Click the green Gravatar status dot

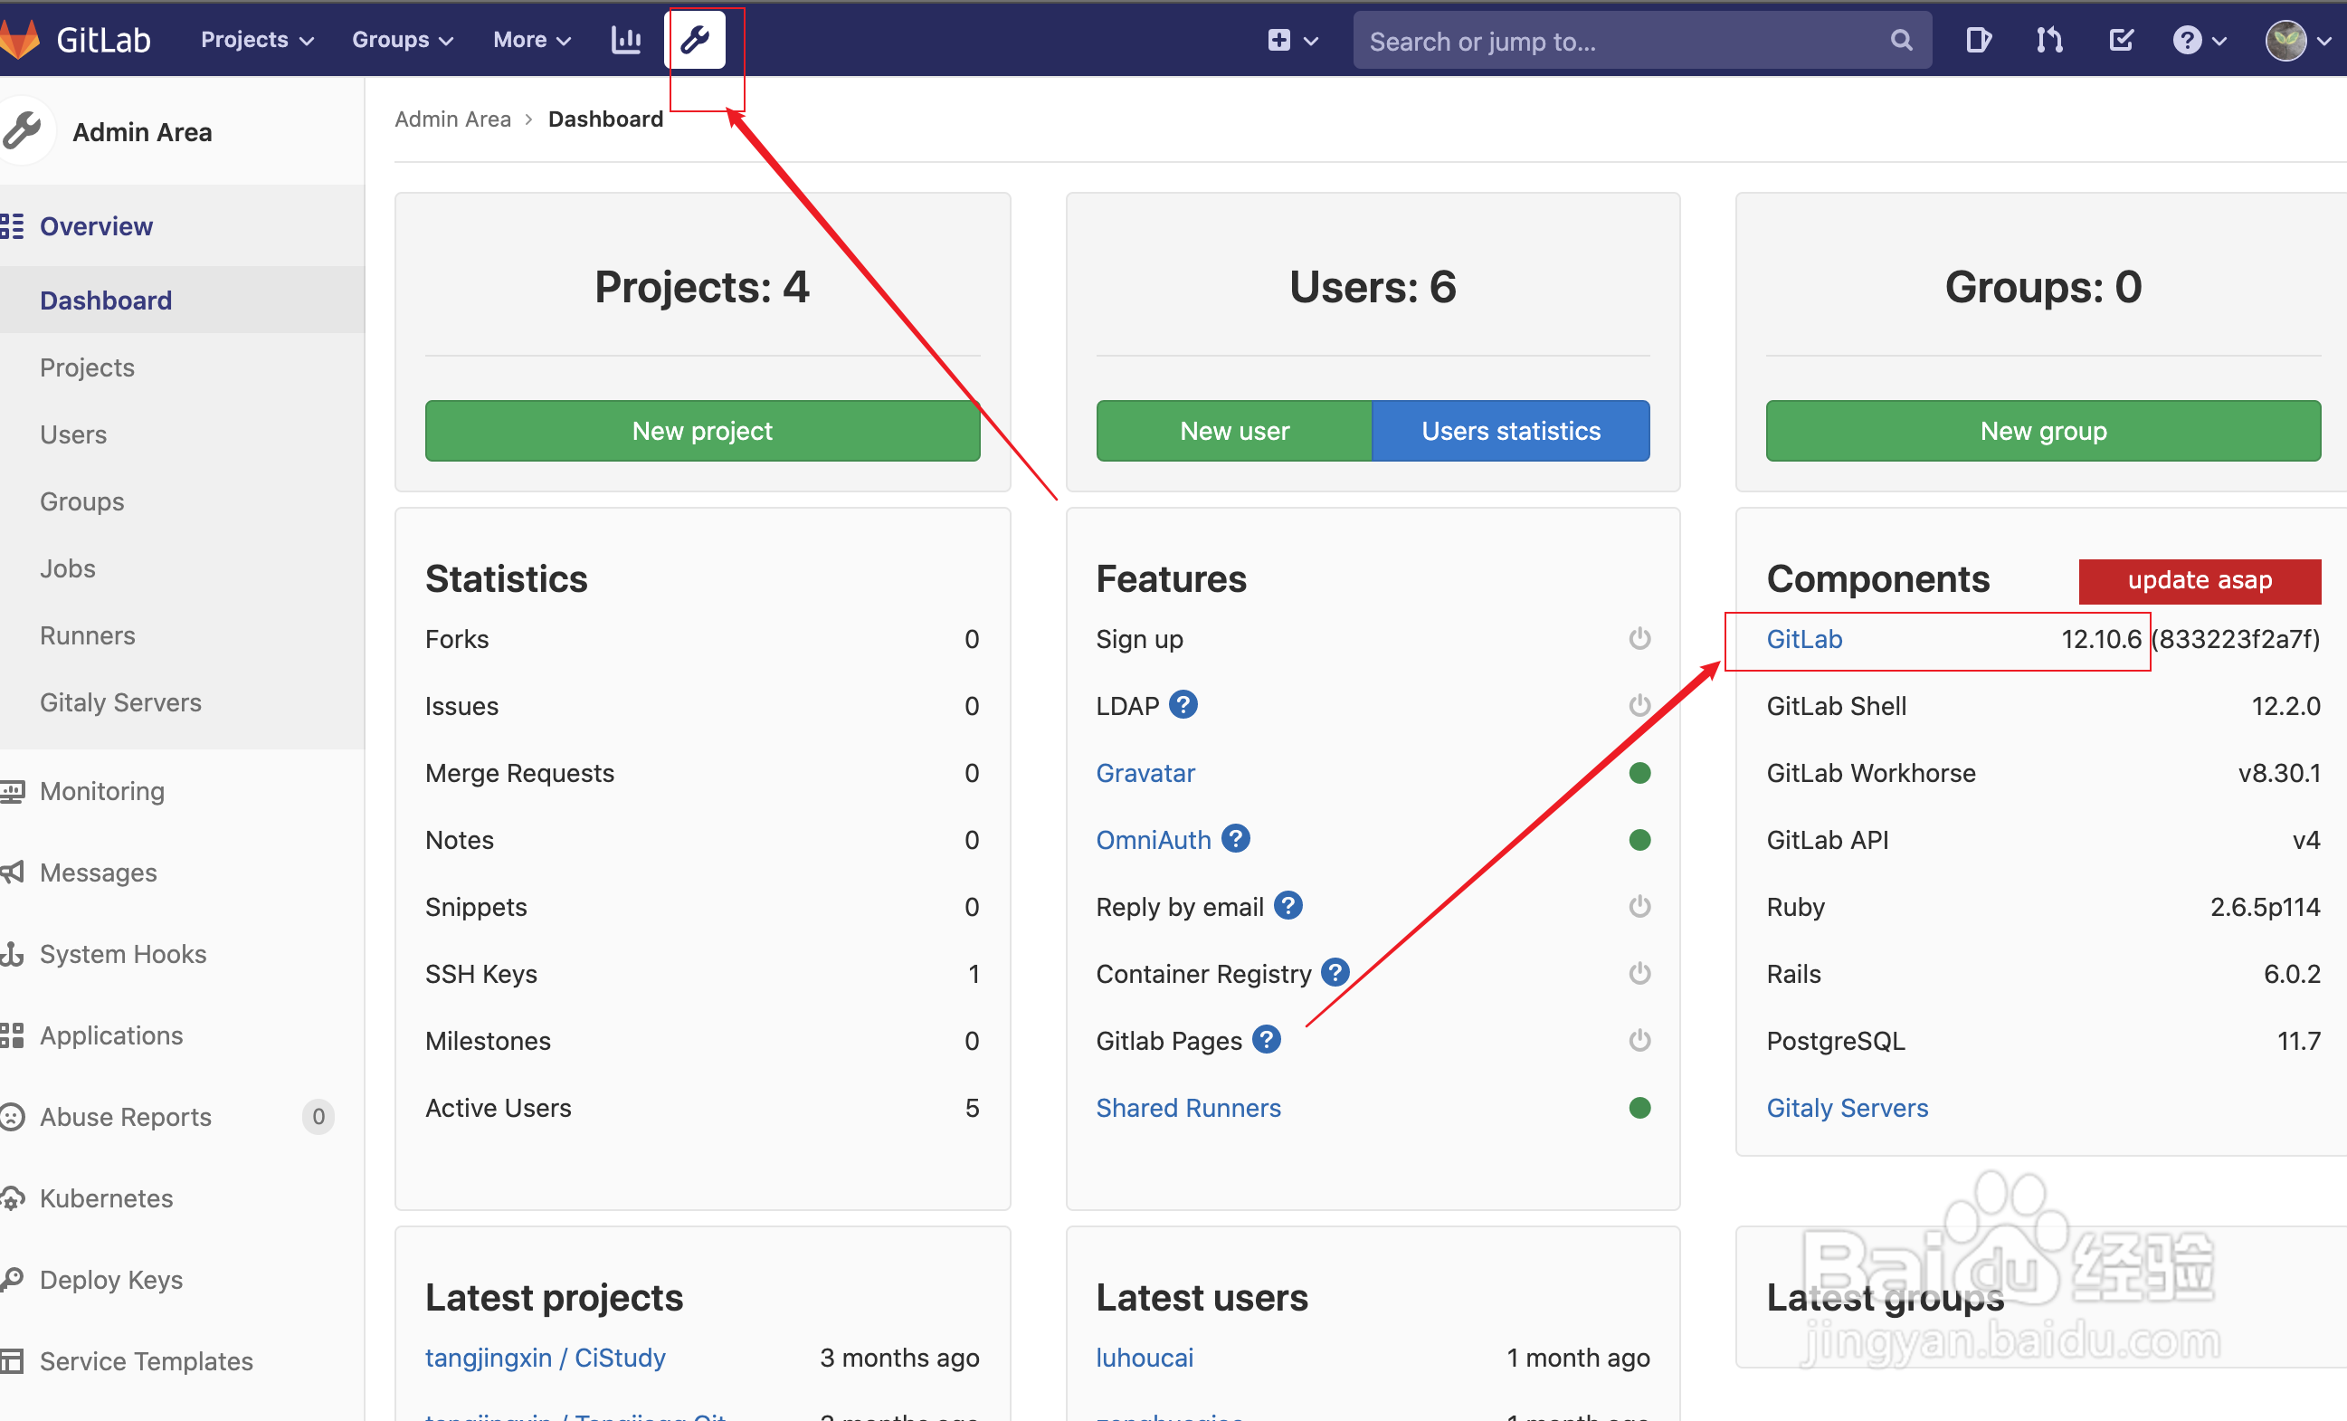(1639, 773)
